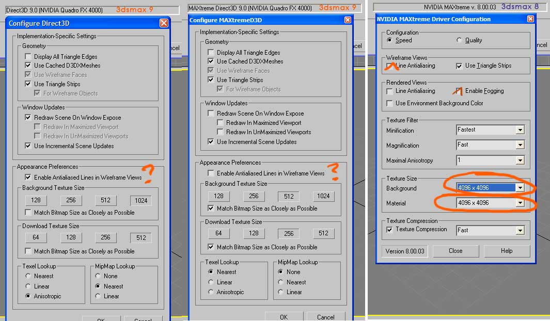Click OK in Configure MAXtremeD3D dialog
The image size is (550, 321).
[284, 317]
